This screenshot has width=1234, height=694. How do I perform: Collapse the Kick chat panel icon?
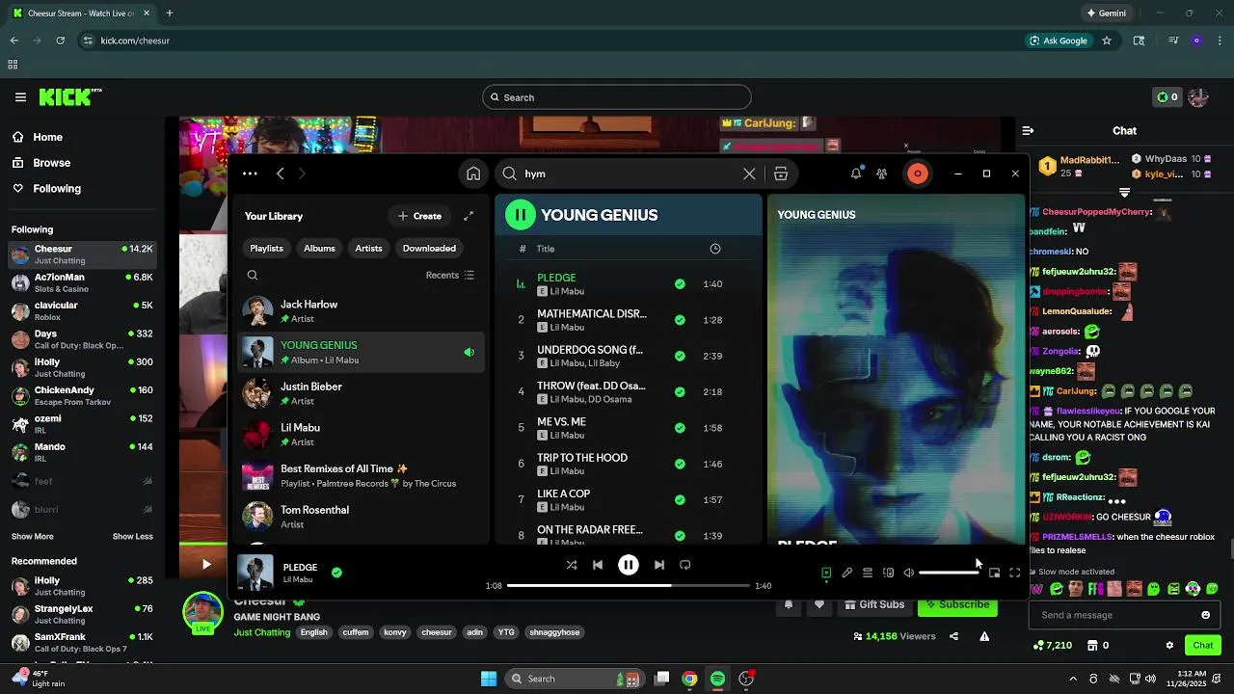1028,130
